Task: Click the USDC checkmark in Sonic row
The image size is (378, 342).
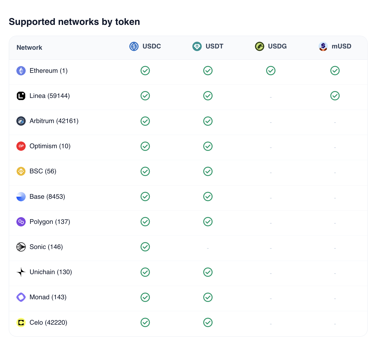Action: (x=145, y=247)
